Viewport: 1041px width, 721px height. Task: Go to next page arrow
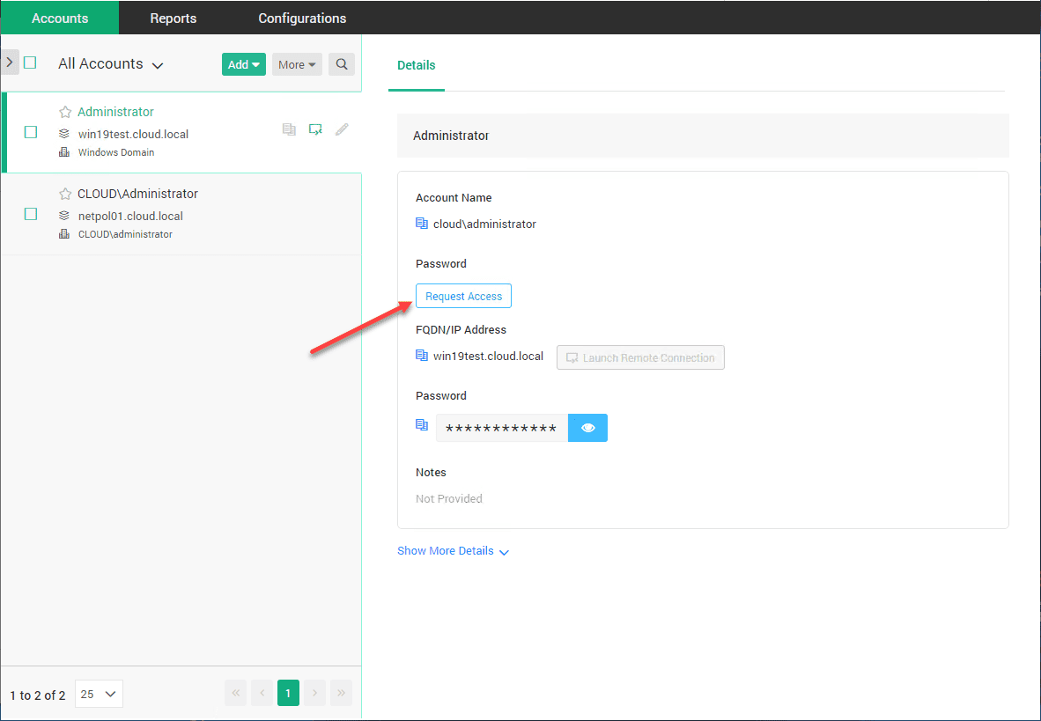(x=314, y=693)
